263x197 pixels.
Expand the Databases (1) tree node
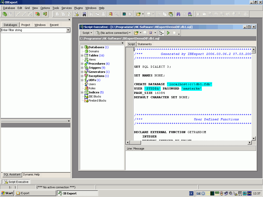(82, 47)
